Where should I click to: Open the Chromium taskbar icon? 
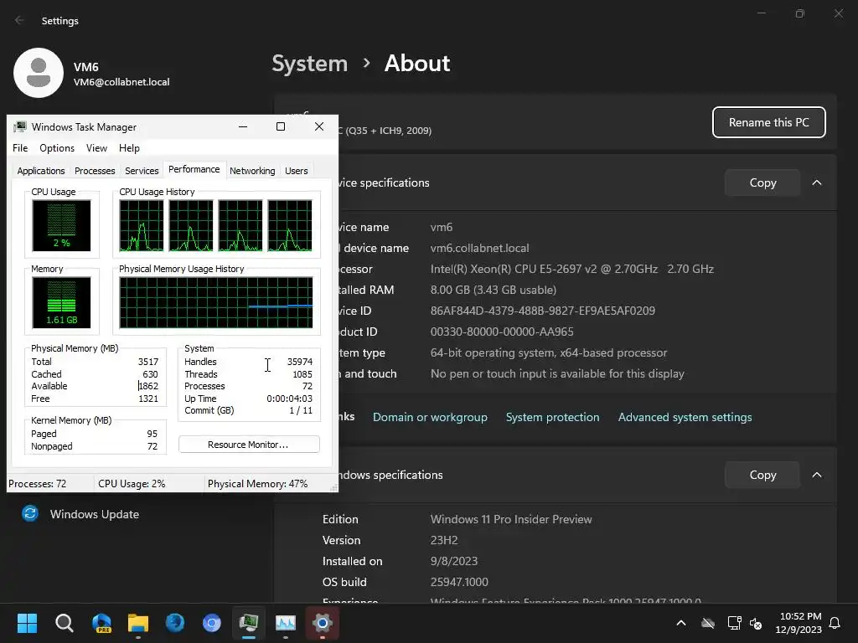212,623
